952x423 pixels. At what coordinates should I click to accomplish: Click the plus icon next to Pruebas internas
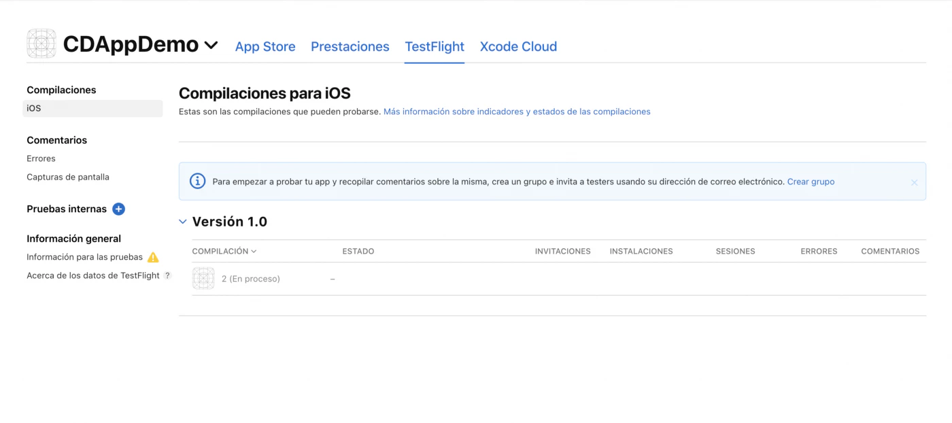pyautogui.click(x=118, y=209)
